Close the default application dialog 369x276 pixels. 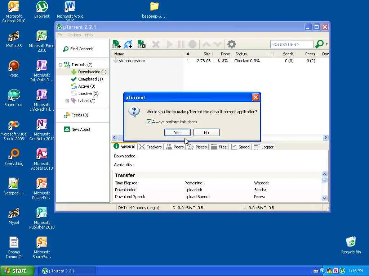click(x=255, y=97)
